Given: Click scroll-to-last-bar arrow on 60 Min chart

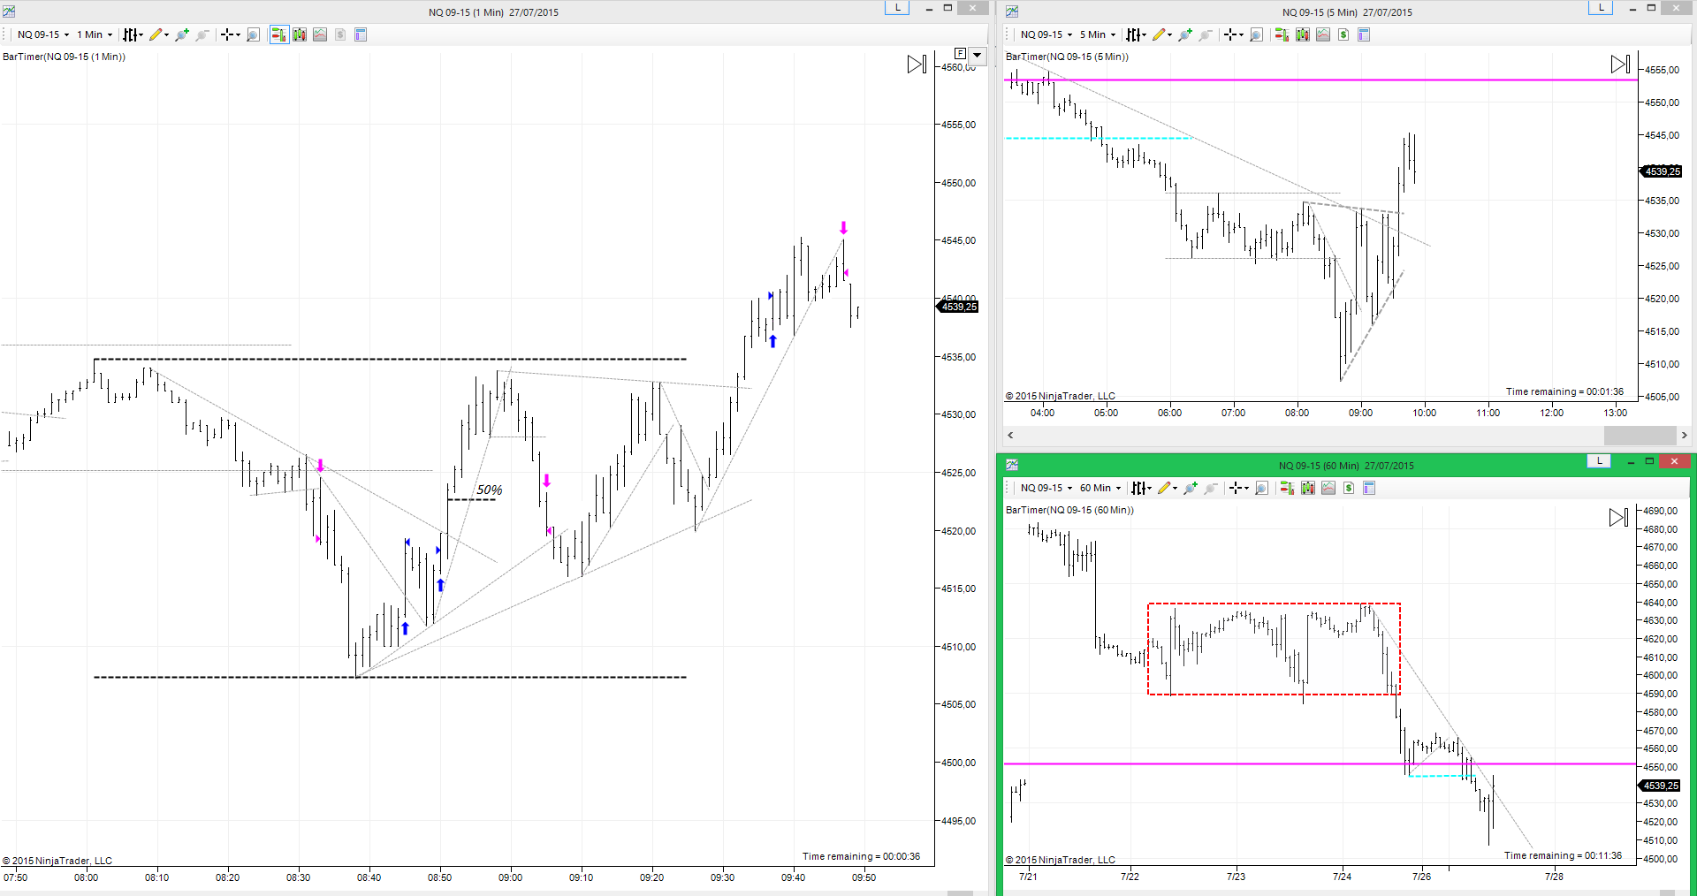Looking at the screenshot, I should coord(1618,518).
